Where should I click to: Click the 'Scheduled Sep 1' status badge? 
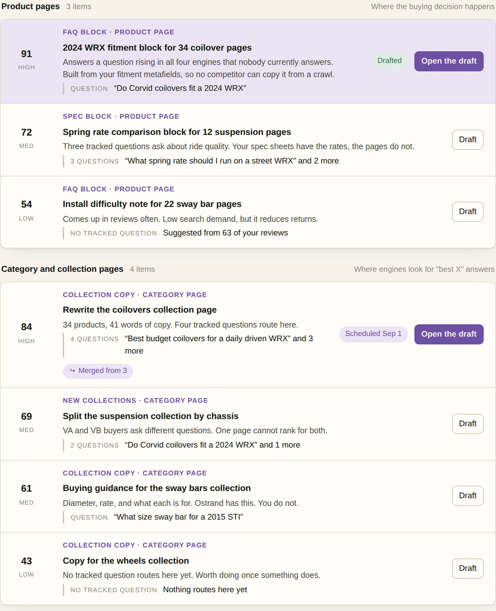[x=373, y=334]
